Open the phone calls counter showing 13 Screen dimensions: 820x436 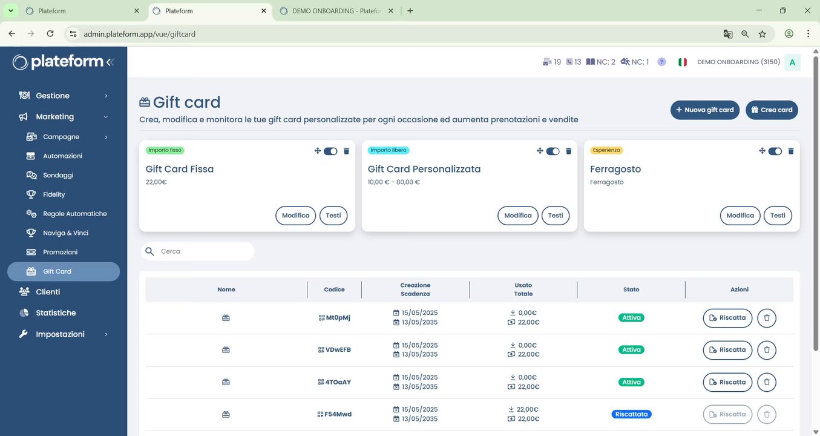(573, 62)
